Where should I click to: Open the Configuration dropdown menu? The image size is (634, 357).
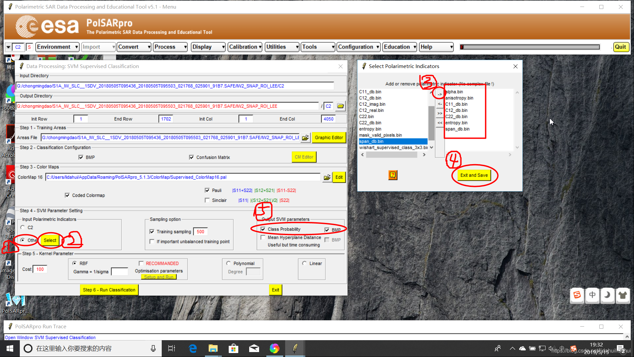point(359,47)
